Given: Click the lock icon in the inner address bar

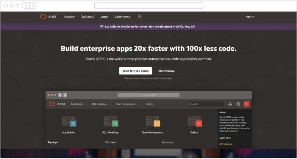Looking at the screenshot, I should 142,95.
